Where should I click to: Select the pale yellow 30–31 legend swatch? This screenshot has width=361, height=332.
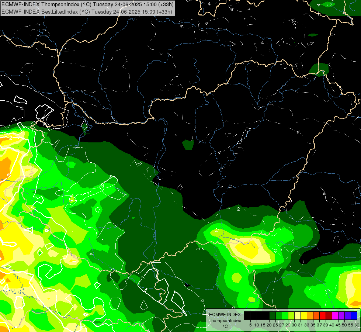click(x=298, y=315)
